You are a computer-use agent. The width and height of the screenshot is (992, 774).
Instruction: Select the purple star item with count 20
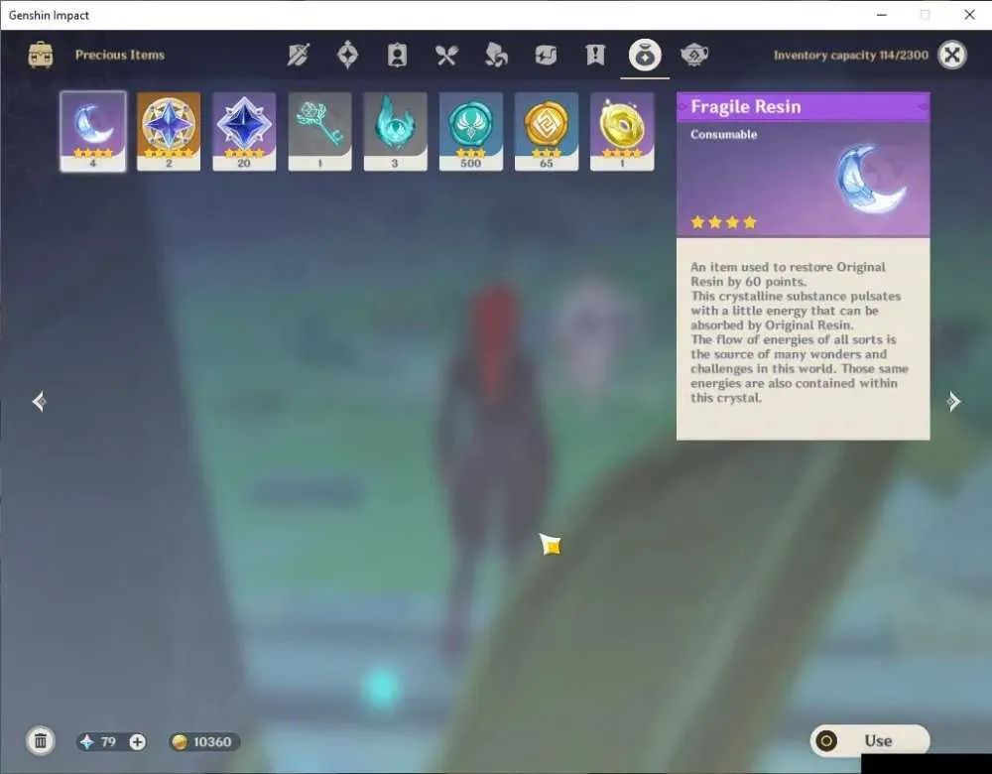[x=244, y=131]
